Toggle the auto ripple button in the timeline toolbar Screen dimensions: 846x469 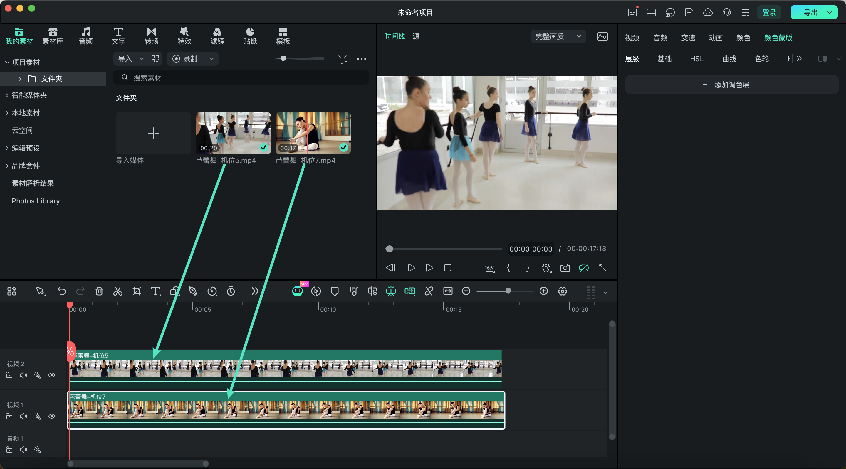[409, 291]
